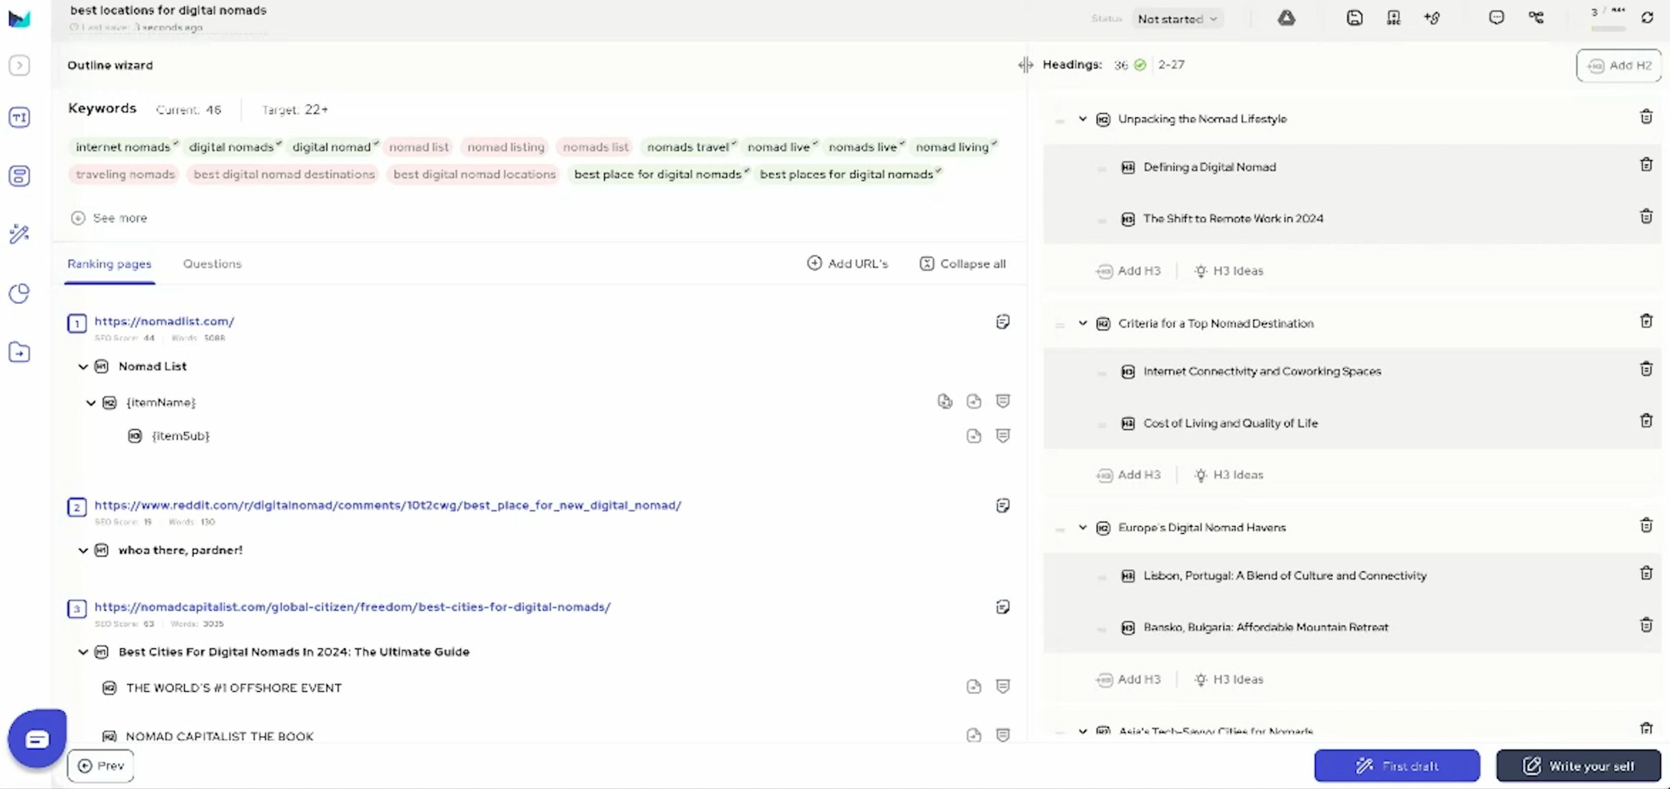Copy outline icon for nomadlist.com result
Viewport: 1670px width, 789px height.
(x=1002, y=322)
